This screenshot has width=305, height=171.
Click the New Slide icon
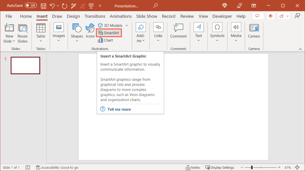pos(9,28)
